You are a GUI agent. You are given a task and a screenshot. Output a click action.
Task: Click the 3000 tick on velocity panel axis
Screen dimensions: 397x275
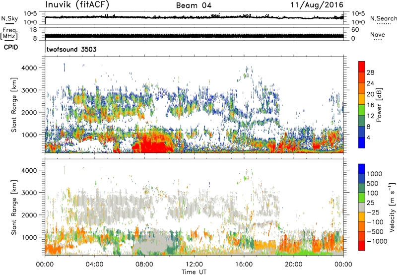click(29, 193)
